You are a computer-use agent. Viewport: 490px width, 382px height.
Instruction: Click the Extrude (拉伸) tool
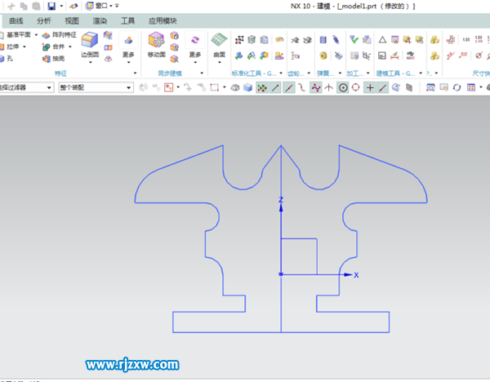tap(16, 47)
